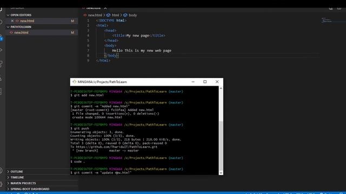Expand the TIMELINE panel

17,177
